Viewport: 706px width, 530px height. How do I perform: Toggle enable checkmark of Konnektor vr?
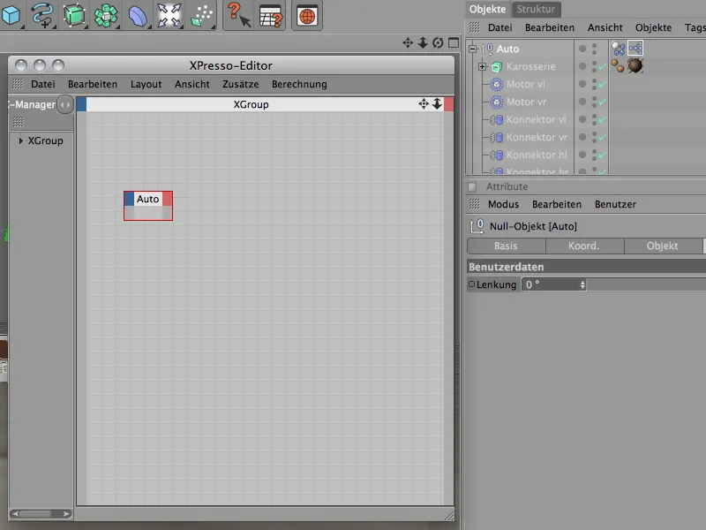click(603, 137)
